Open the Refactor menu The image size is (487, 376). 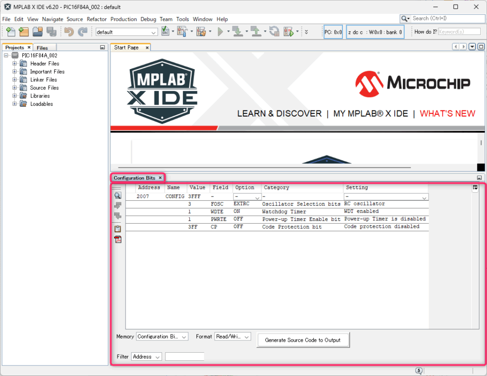(x=97, y=19)
